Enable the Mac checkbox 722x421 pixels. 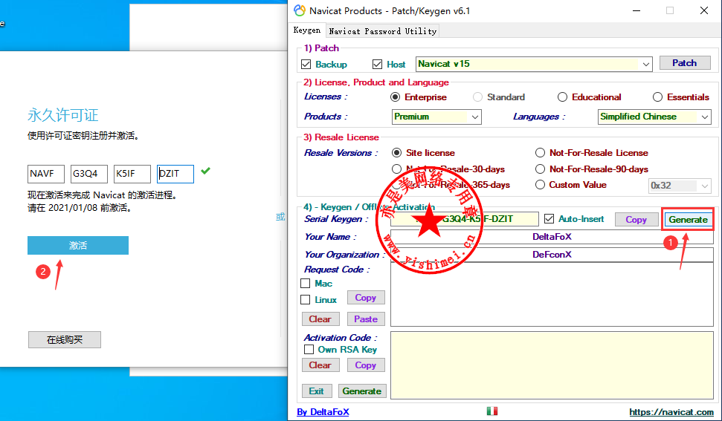click(x=306, y=283)
